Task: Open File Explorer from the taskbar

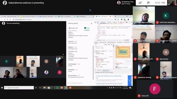Action: [x=45, y=88]
